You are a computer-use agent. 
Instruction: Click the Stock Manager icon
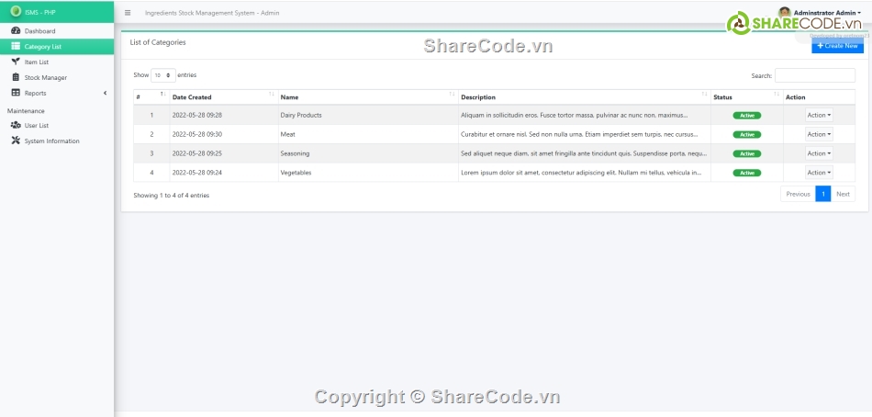[16, 77]
